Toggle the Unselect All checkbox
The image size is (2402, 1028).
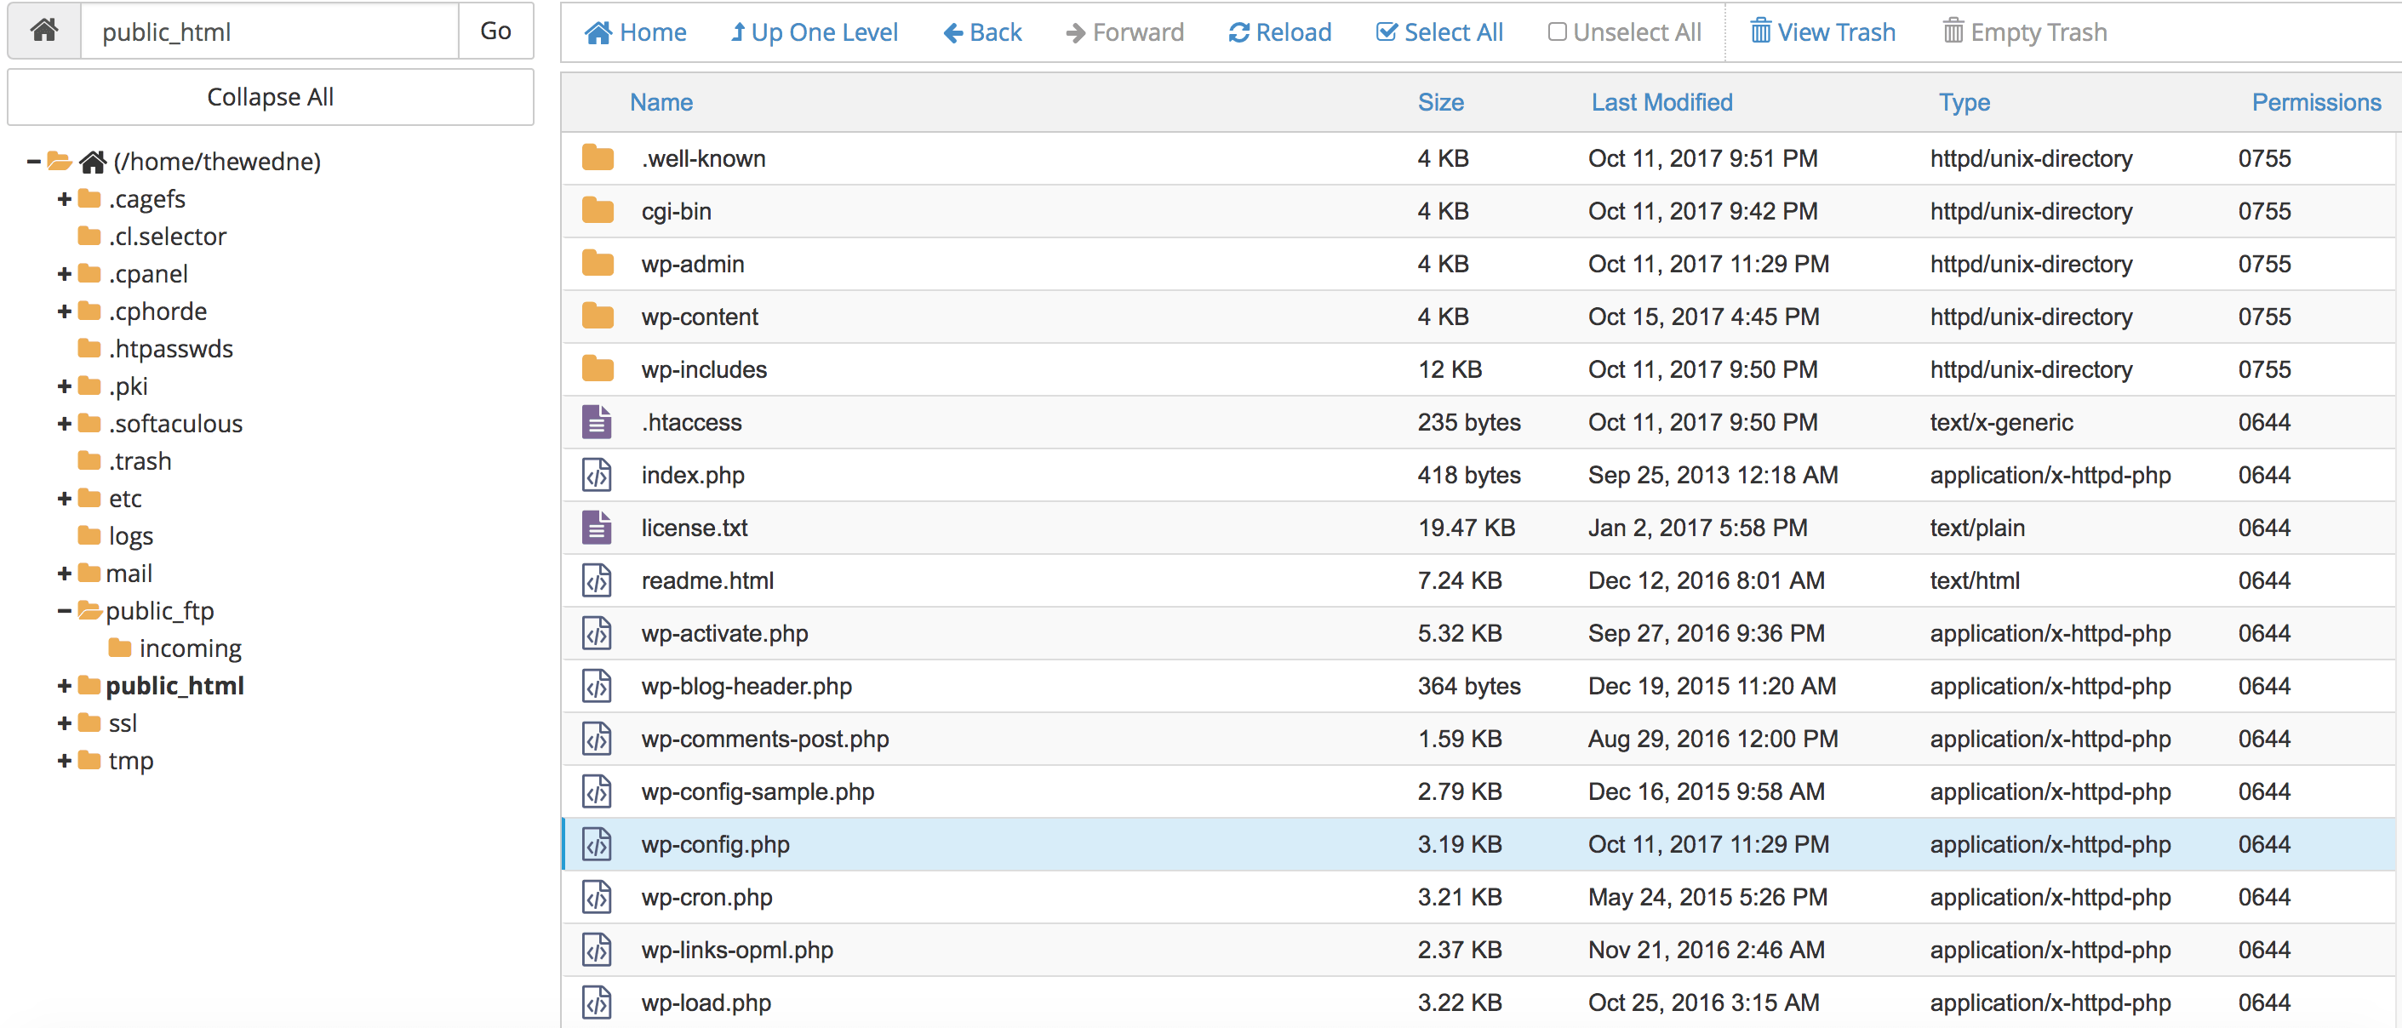pyautogui.click(x=1557, y=32)
